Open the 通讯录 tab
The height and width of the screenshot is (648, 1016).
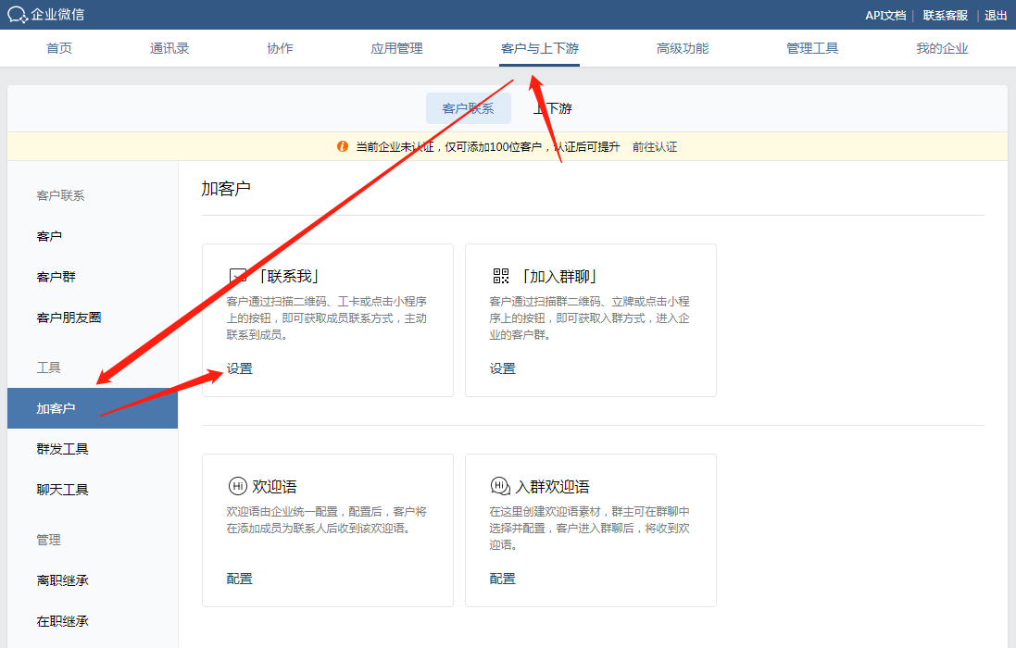(169, 48)
